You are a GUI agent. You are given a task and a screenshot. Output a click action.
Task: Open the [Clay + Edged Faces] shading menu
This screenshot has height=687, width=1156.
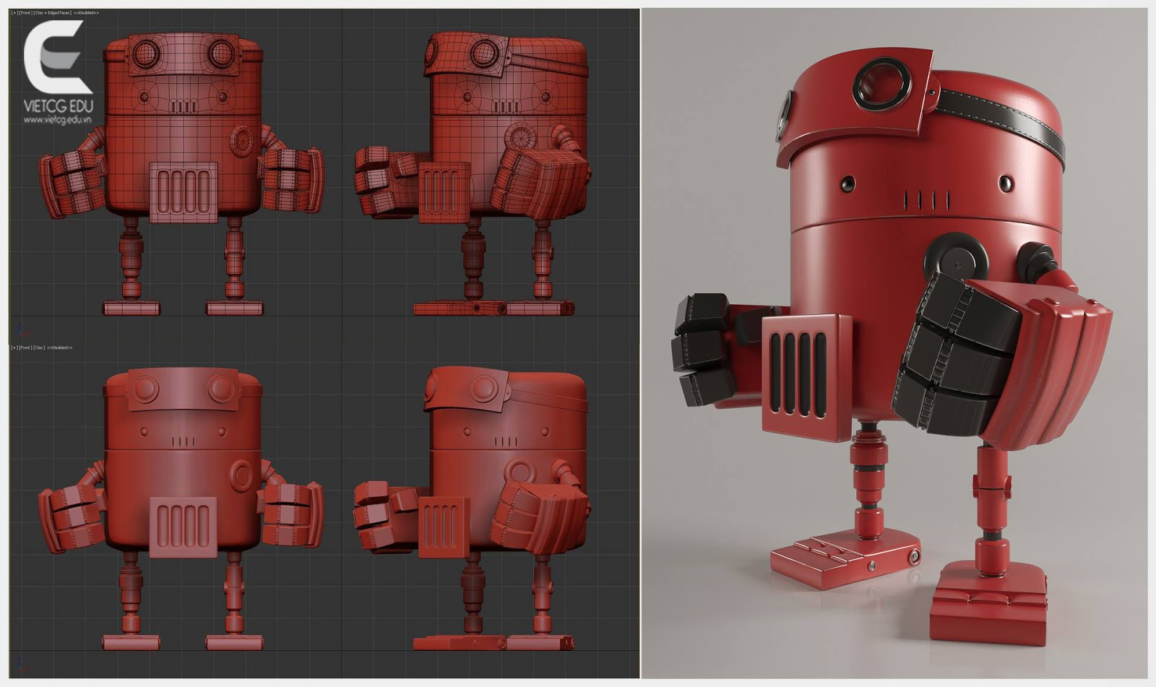coord(52,13)
